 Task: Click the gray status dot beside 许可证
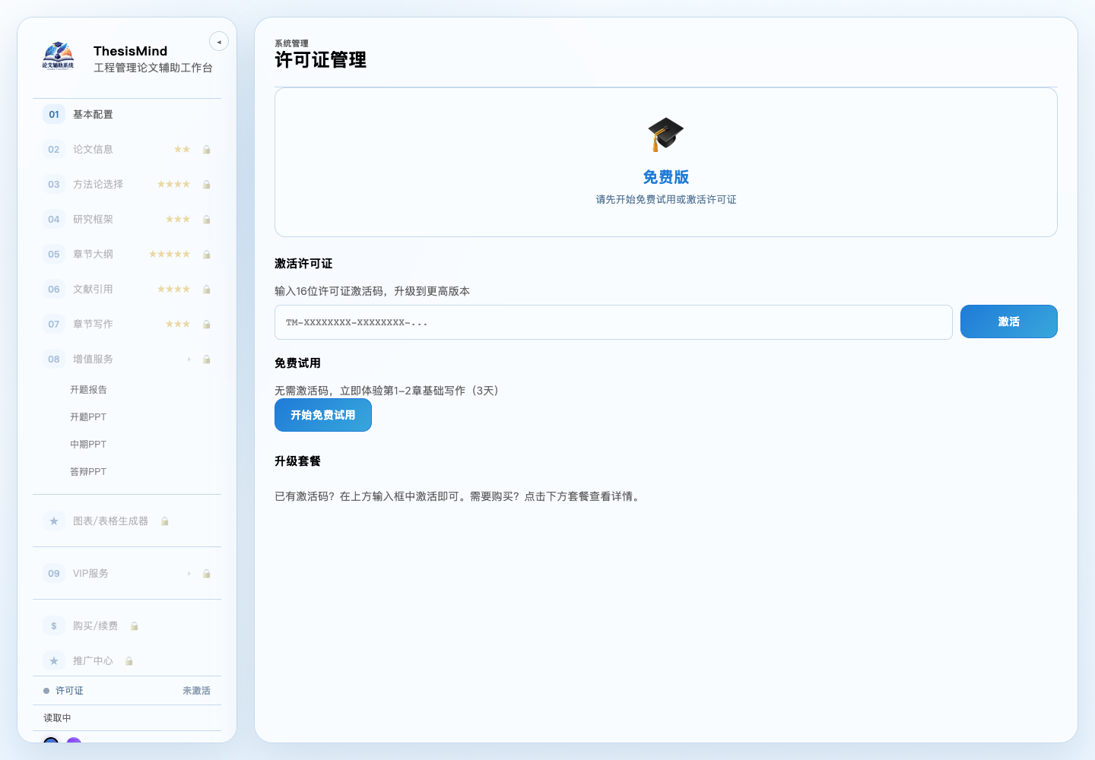coord(46,691)
